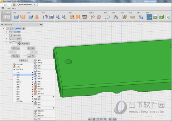Click marking menu button with four-arrow cross at top
Viewport: 172px width, 121px height.
23,44
